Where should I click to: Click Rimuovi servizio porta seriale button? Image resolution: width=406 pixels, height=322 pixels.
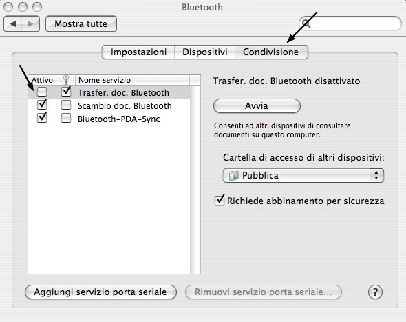pyautogui.click(x=264, y=292)
